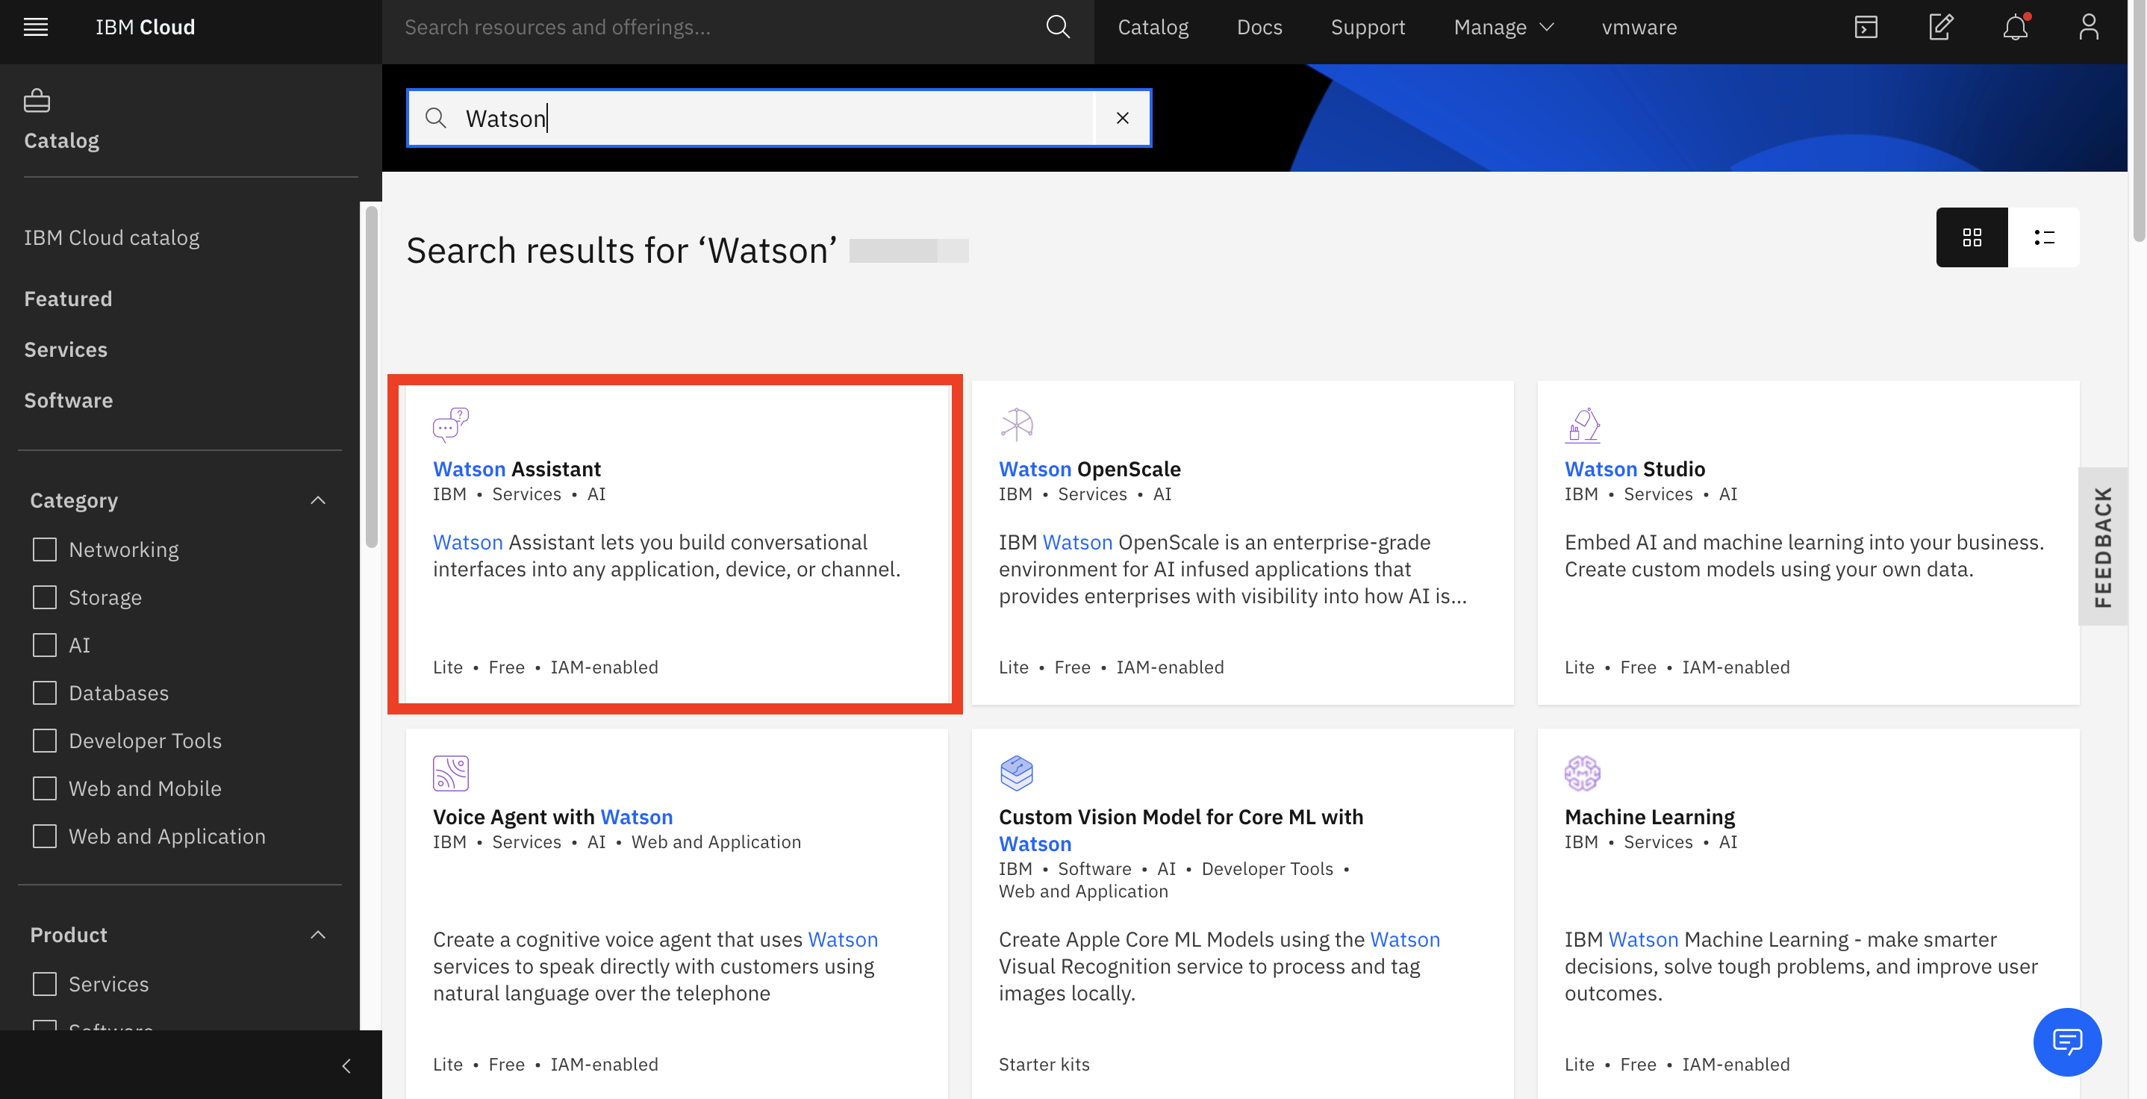Open the hamburger navigation menu
The image size is (2147, 1099).
pos(35,27)
